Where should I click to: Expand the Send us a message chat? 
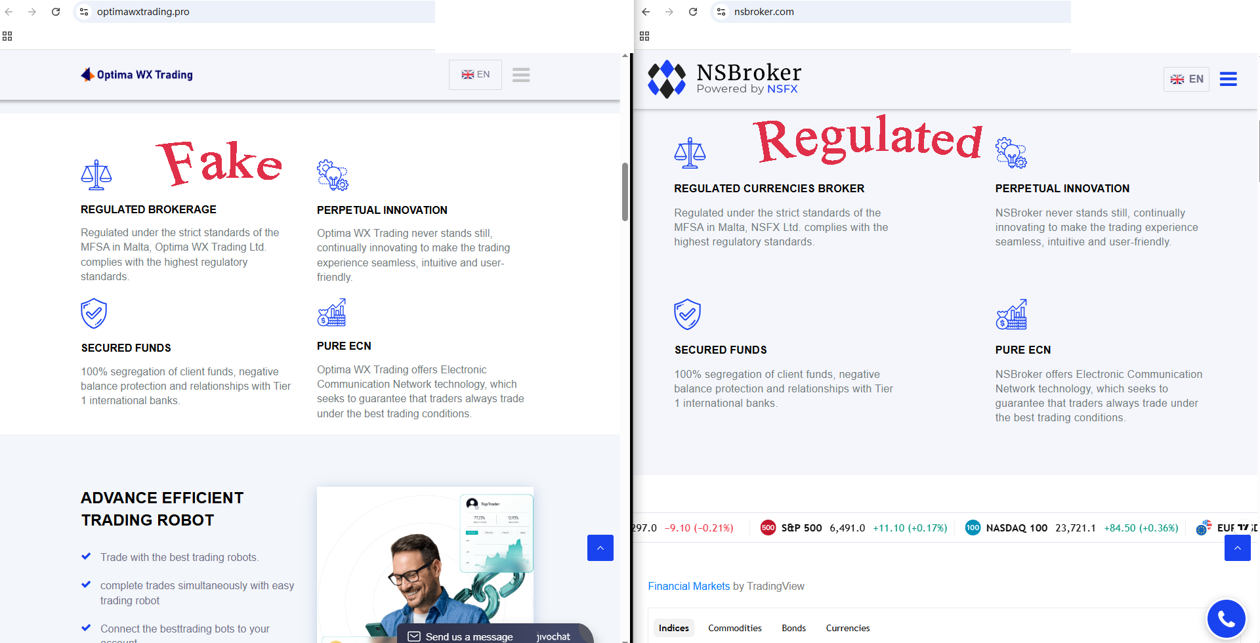[x=469, y=636]
